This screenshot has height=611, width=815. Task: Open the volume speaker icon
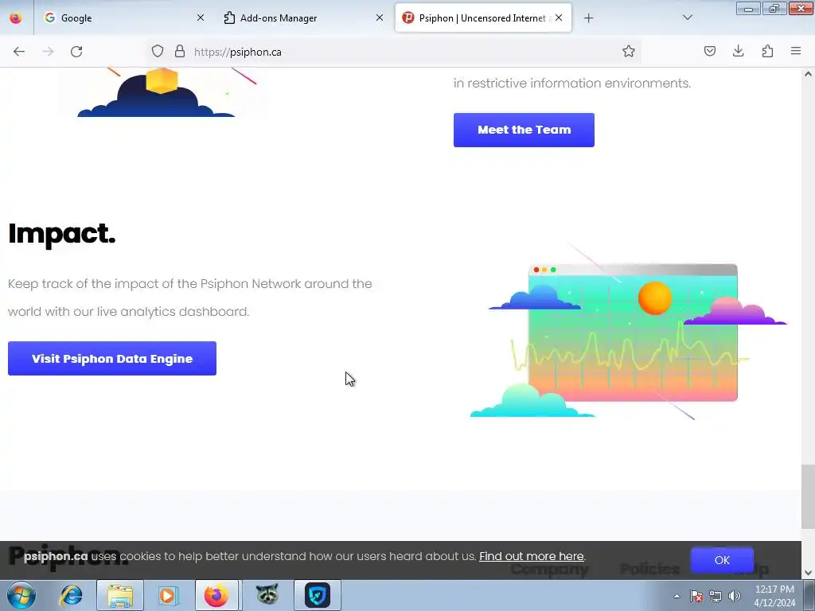(x=735, y=596)
